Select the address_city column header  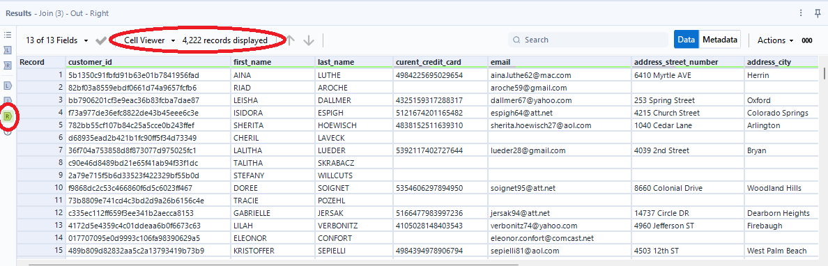[781, 62]
